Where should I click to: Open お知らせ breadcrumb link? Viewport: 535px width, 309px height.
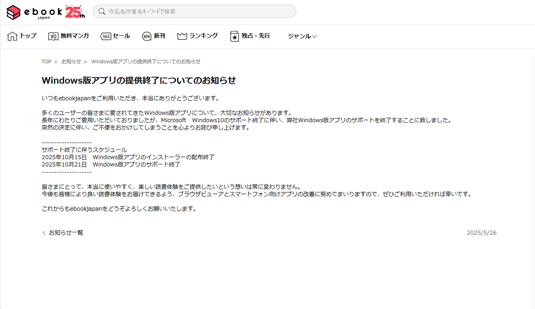click(x=71, y=62)
